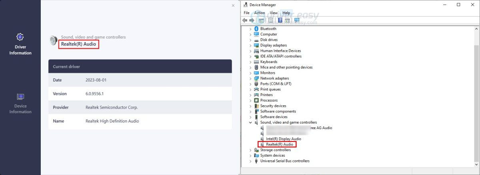Image resolution: width=480 pixels, height=175 pixels.
Task: Expand the Software components node
Action: tap(250, 111)
